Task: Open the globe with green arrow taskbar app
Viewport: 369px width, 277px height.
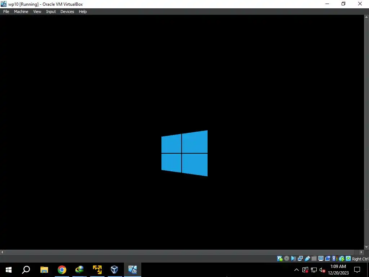Action: [80, 270]
